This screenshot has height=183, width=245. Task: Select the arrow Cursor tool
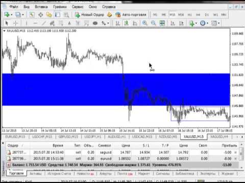(x=7, y=23)
